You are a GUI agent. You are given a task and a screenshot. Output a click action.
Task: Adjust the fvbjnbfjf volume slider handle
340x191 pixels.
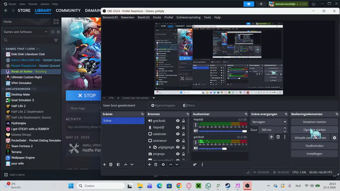click(x=244, y=131)
